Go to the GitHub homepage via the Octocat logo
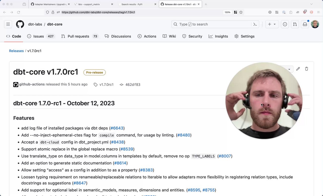 20,24
